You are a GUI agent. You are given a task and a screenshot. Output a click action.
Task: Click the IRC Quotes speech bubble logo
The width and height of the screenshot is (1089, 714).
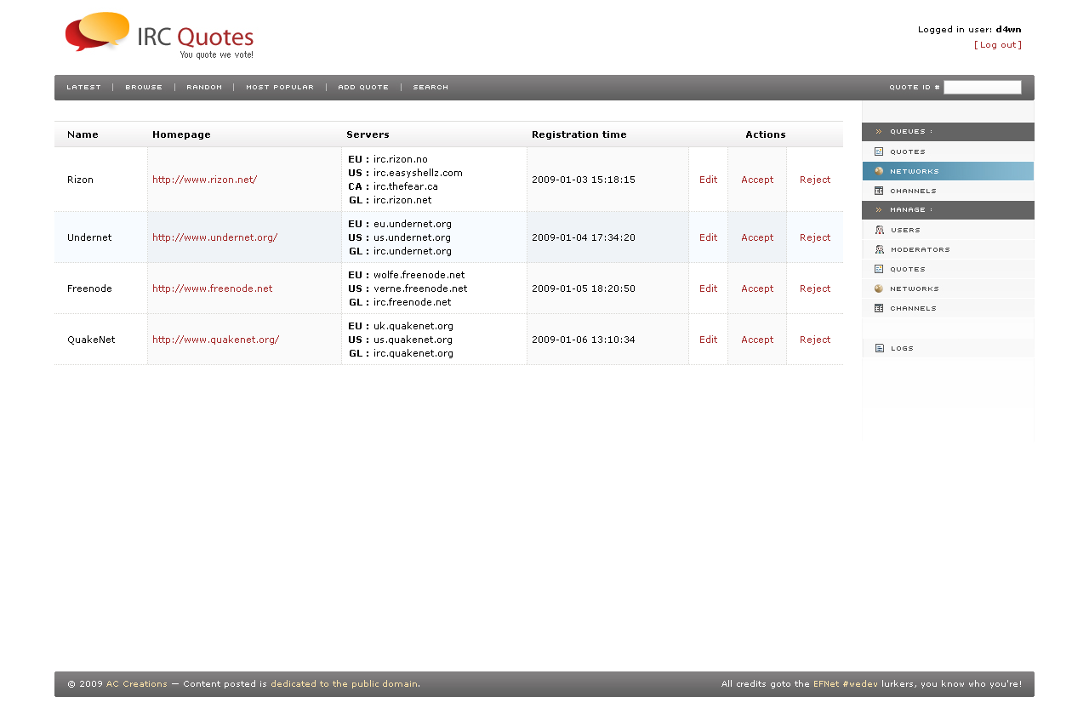click(98, 32)
